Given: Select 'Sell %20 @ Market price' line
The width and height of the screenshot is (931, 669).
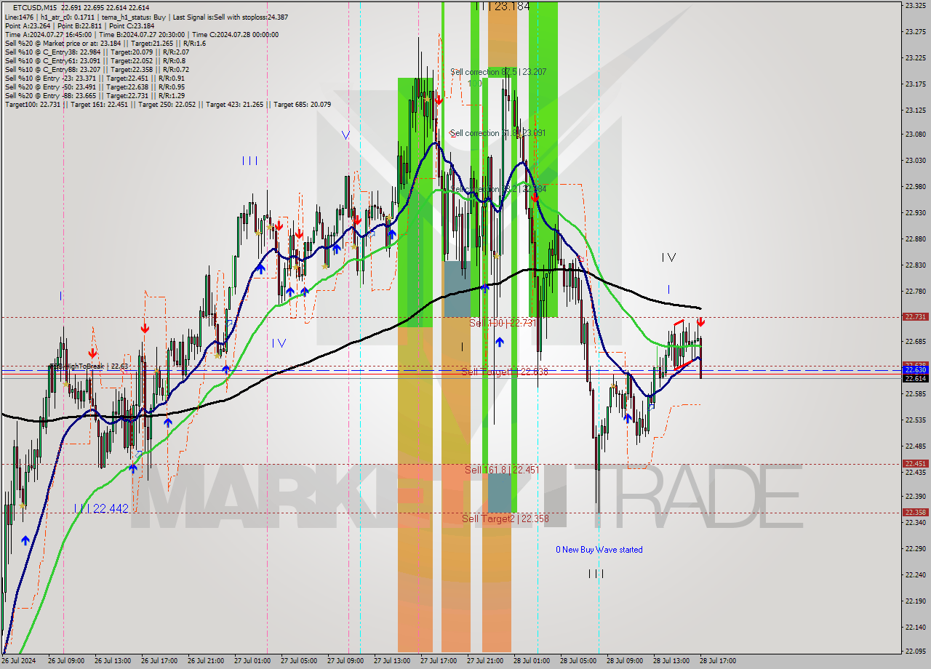Looking at the screenshot, I should click(105, 43).
